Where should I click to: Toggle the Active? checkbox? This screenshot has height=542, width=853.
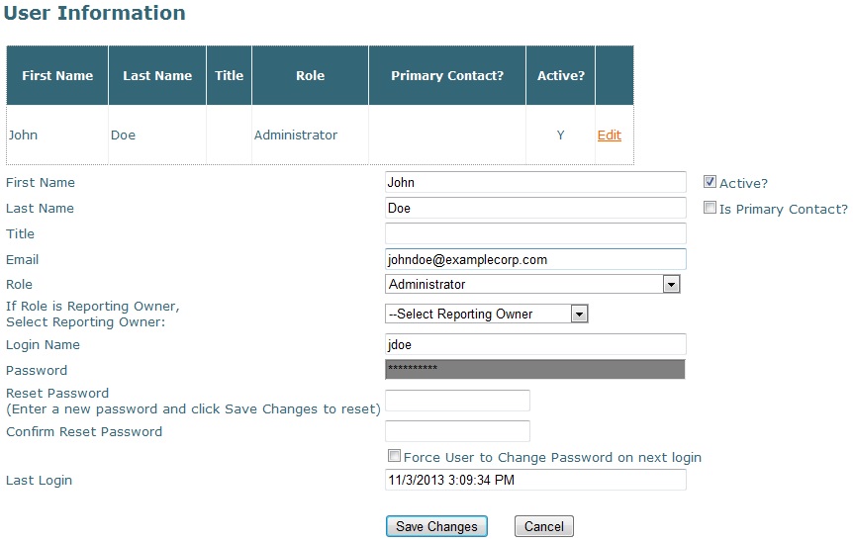click(710, 182)
